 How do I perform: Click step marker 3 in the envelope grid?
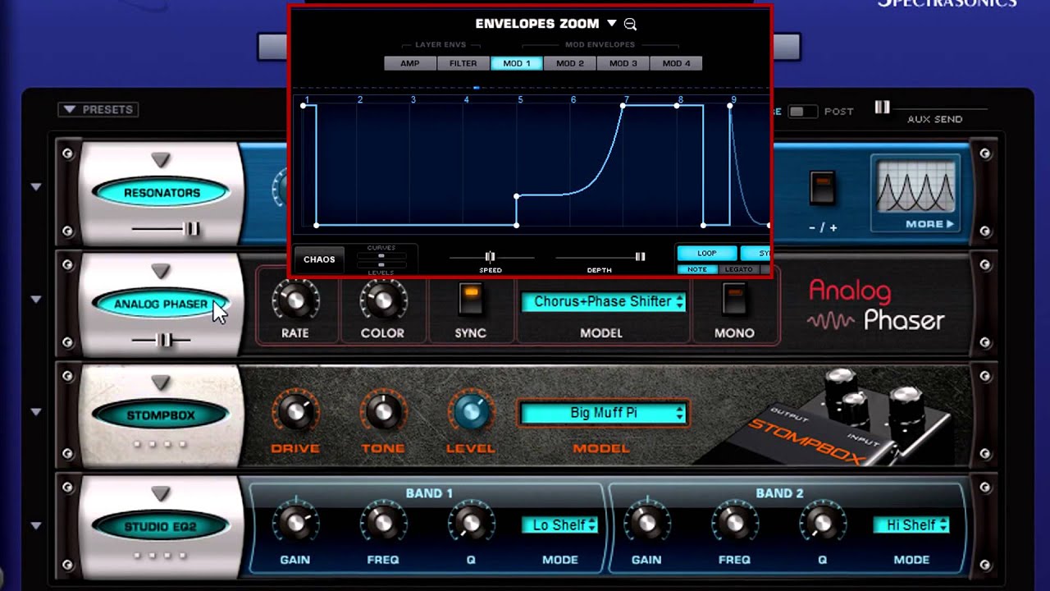click(413, 100)
